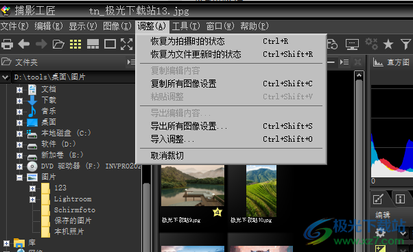Expand the 音乐 tree node
This screenshot has height=252, width=413.
(x=19, y=112)
